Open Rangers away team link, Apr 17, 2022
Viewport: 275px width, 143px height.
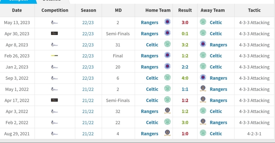pyautogui.click(x=218, y=101)
